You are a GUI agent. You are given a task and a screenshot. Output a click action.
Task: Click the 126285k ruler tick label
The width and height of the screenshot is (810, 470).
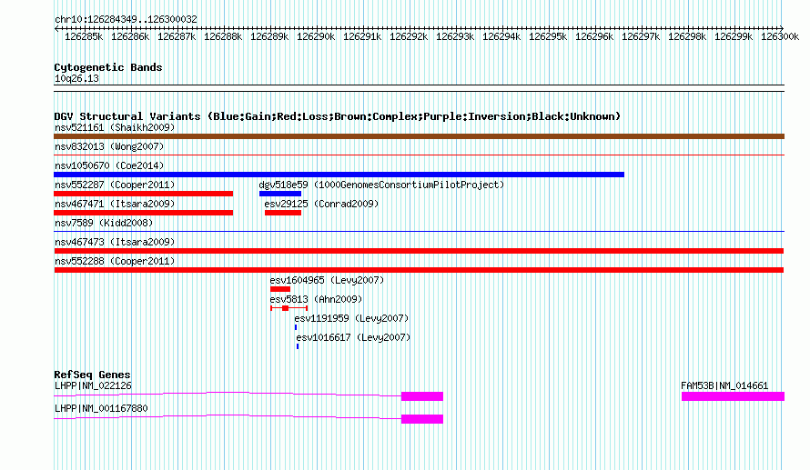pyautogui.click(x=84, y=36)
